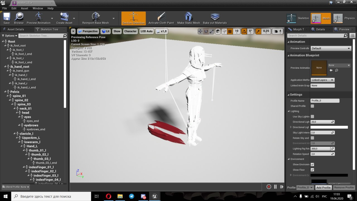The width and height of the screenshot is (357, 201).
Task: Open the Profile_0 profile dropdown
Action: pos(305,188)
